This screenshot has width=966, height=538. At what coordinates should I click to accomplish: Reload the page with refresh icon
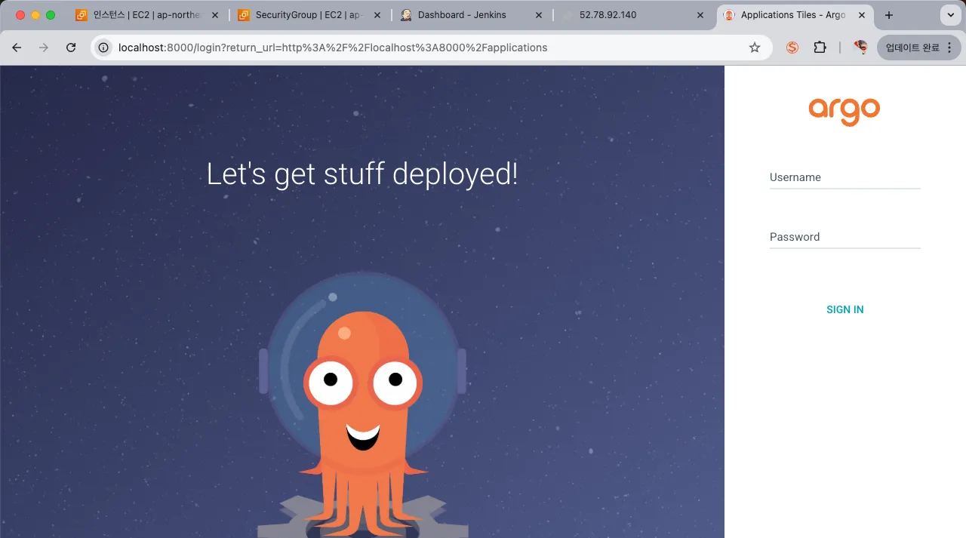[x=71, y=48]
